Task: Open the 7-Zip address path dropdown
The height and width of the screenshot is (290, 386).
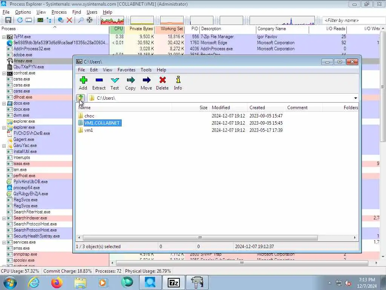Action: 355,98
